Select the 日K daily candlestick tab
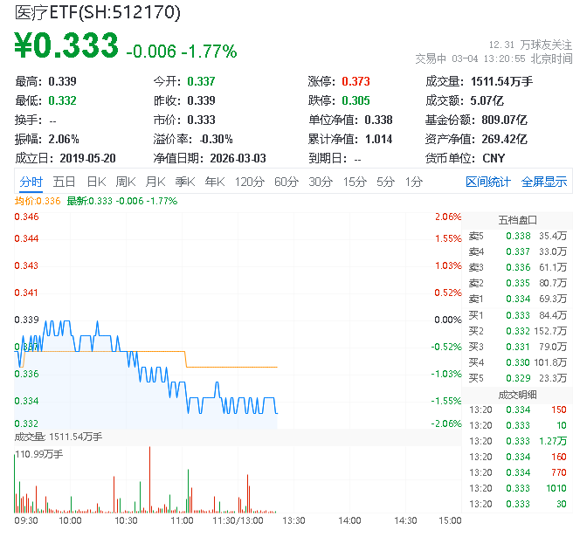Screen dimensions: 573x537 click(96, 182)
